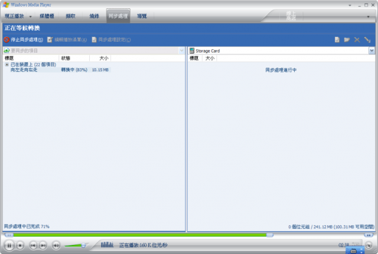Open the Storage Card device dropdown arrow

372,51
